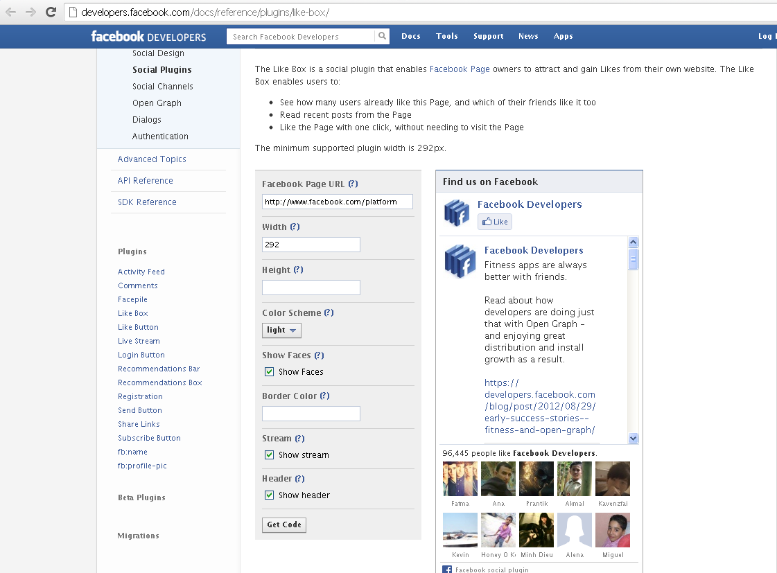The height and width of the screenshot is (573, 777).
Task: Disable the Show stream checkbox
Action: pyautogui.click(x=269, y=455)
